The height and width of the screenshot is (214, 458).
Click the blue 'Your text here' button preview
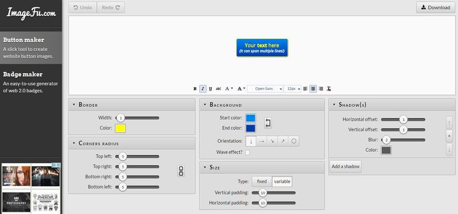pyautogui.click(x=262, y=48)
